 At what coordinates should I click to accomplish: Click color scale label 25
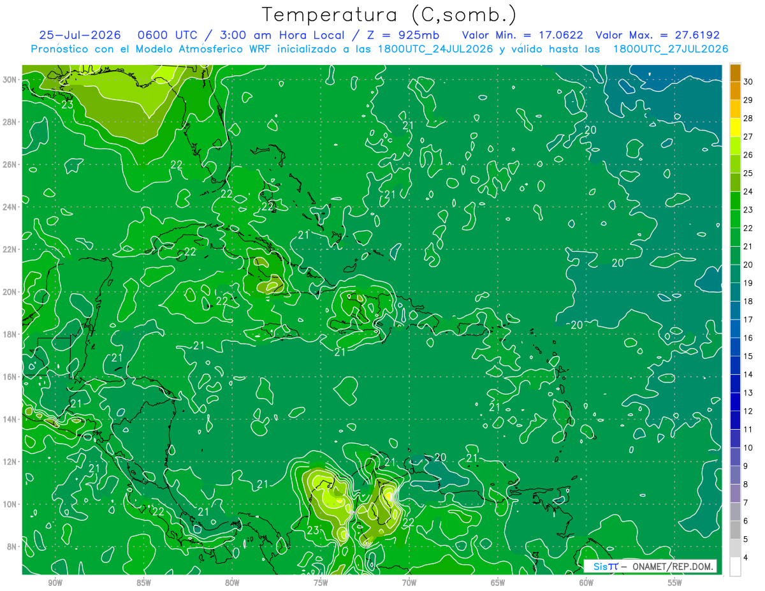pos(748,173)
